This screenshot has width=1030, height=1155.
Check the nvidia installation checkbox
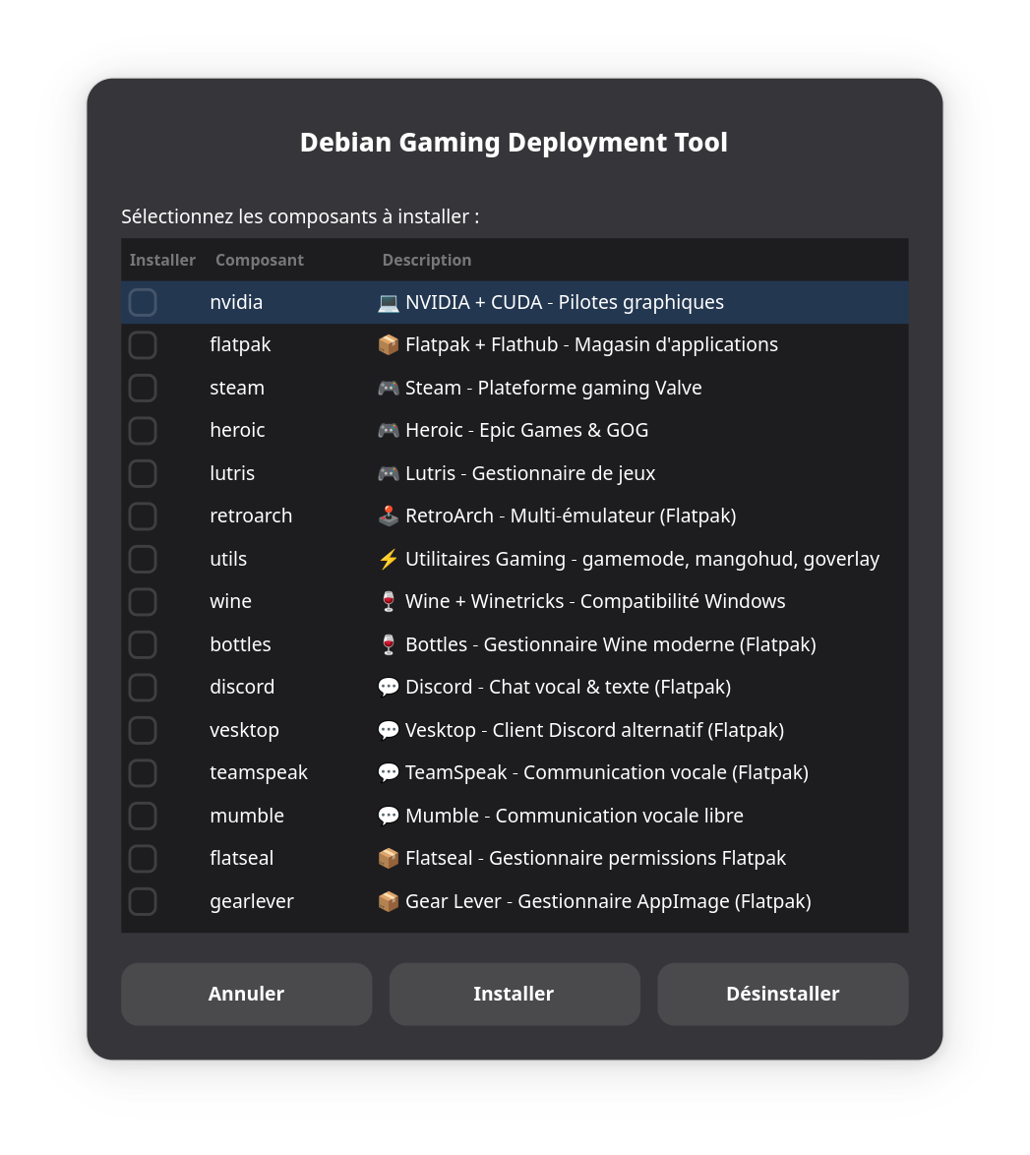click(143, 302)
